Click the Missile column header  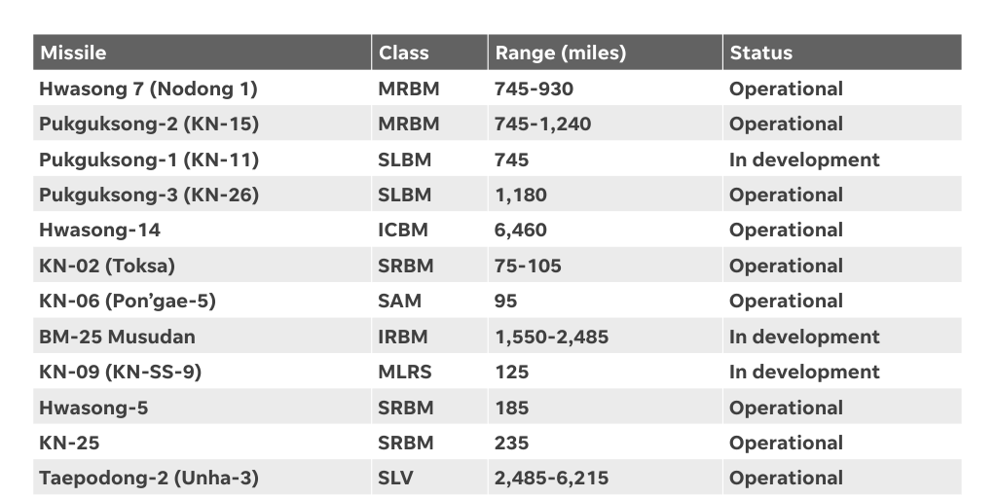73,53
